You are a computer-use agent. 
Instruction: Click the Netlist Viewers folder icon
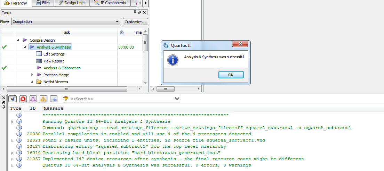39,82
